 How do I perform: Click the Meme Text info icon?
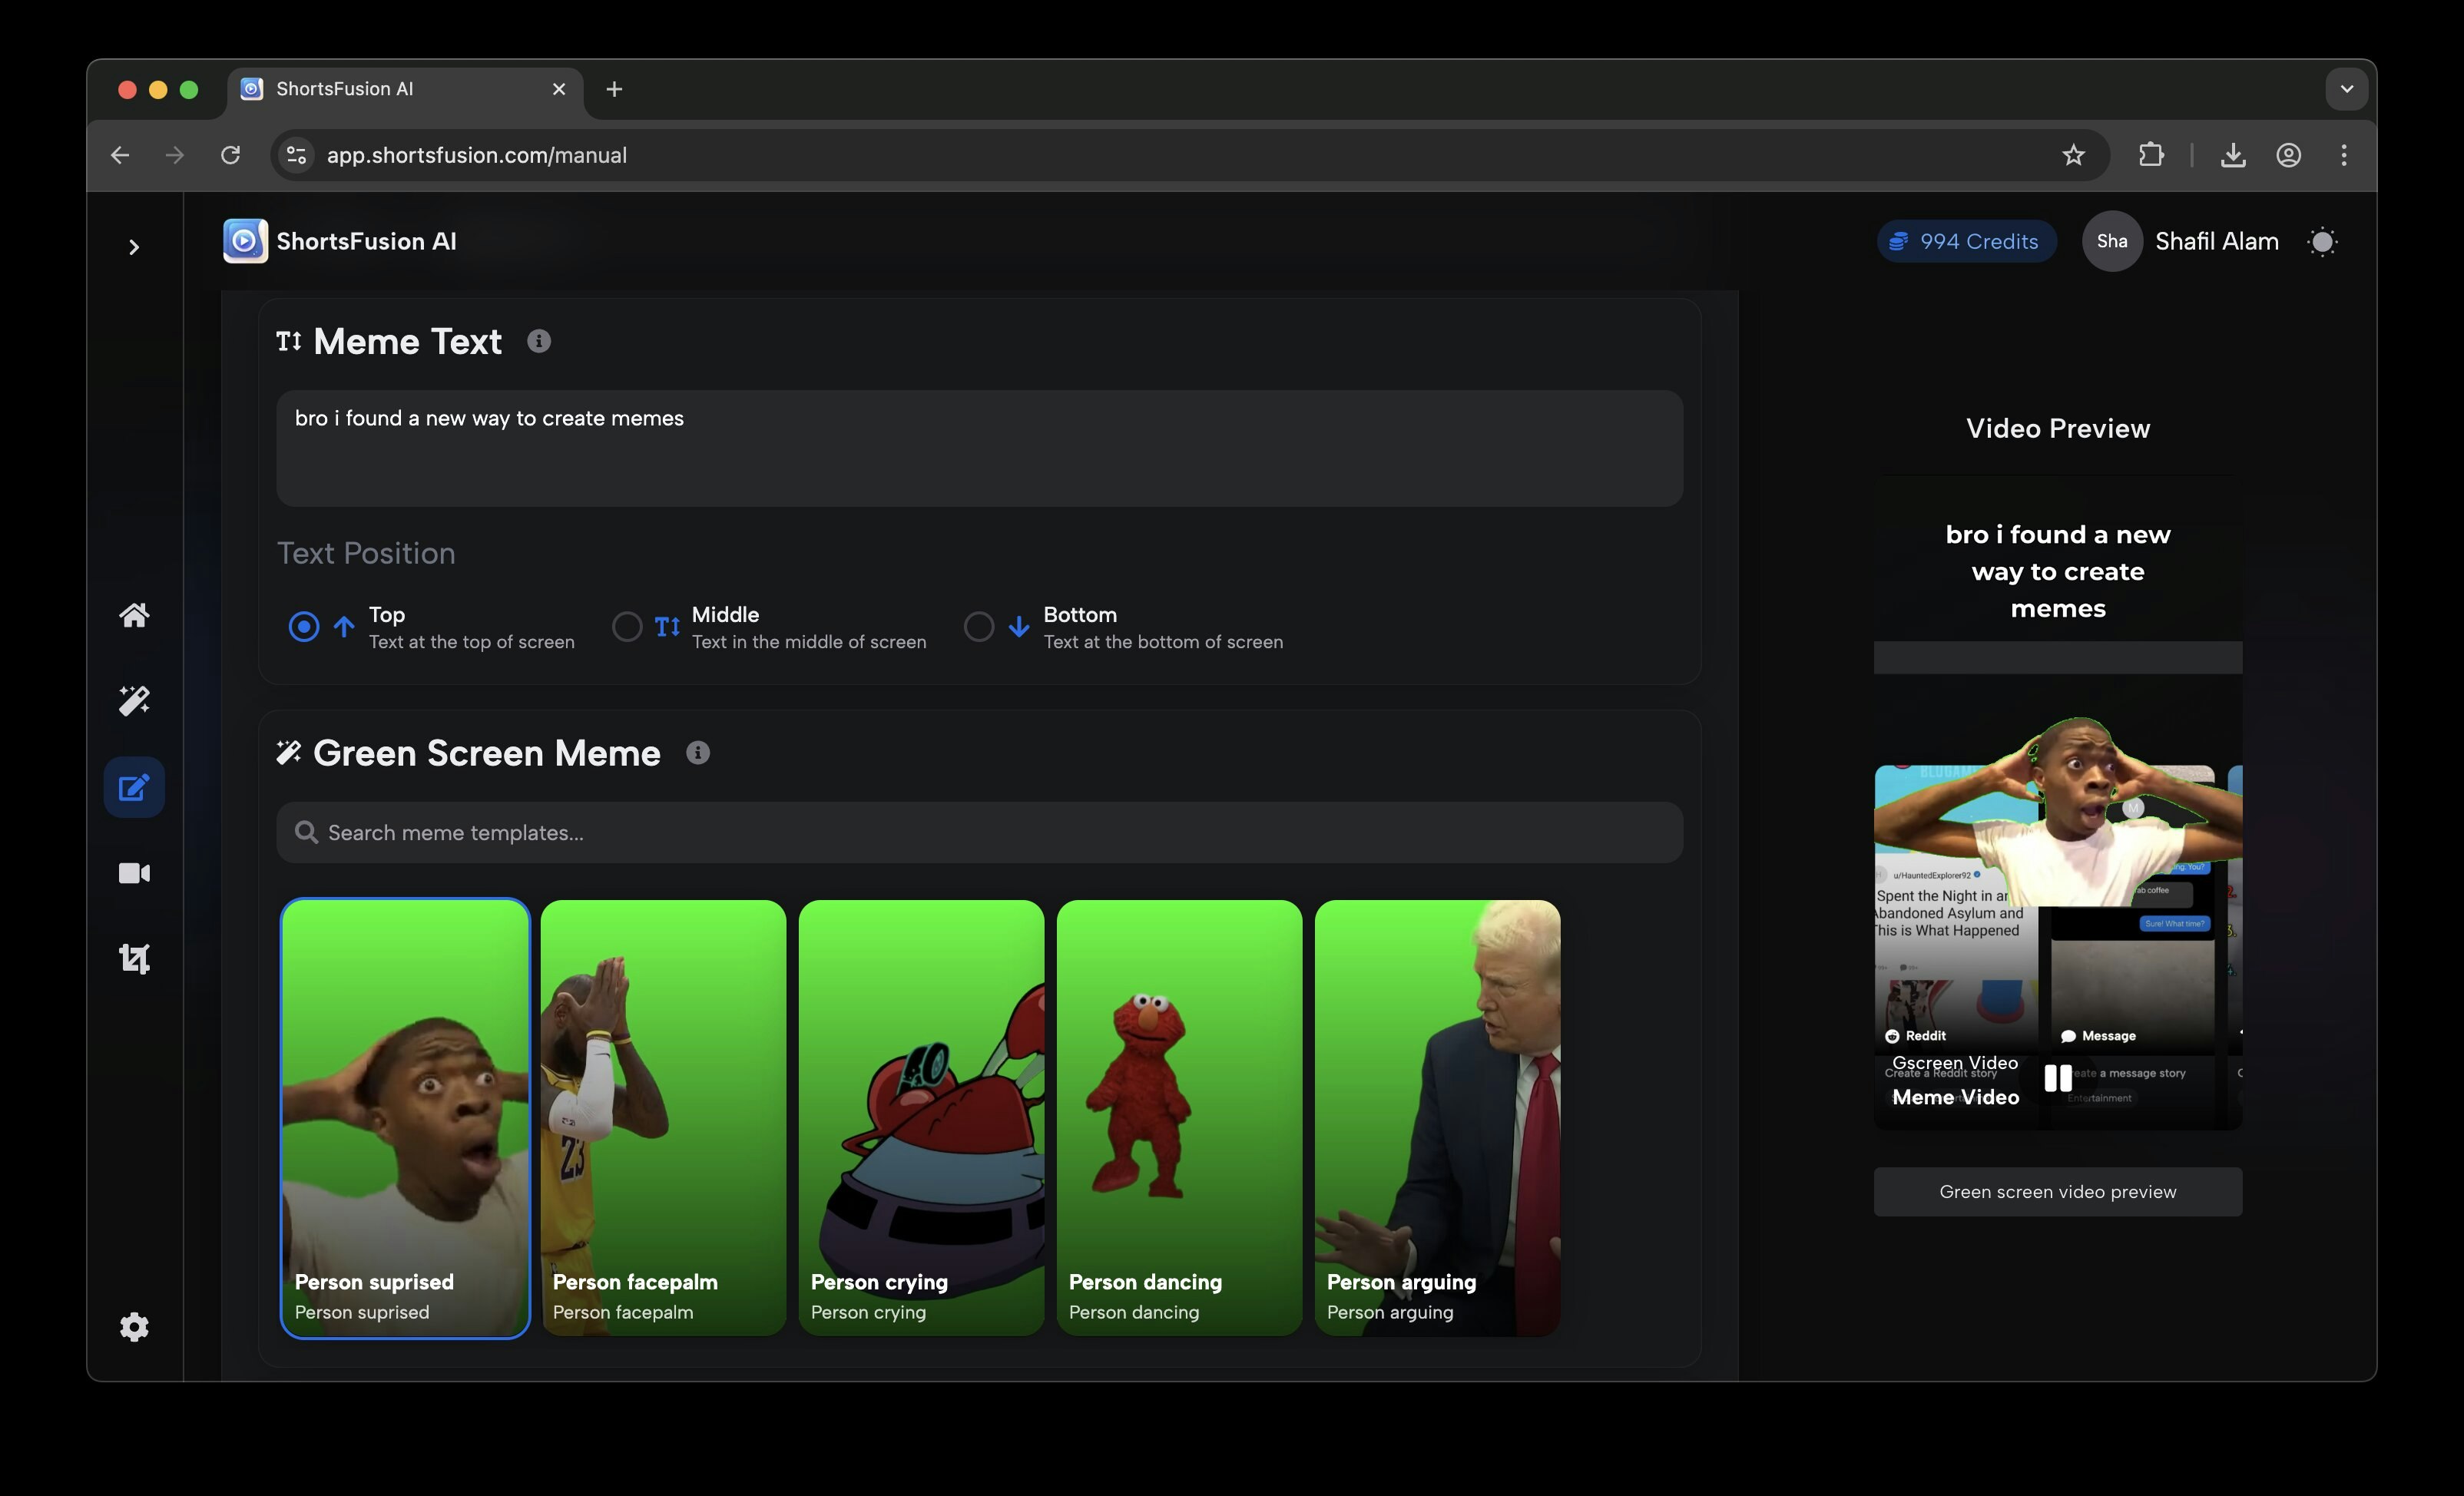click(539, 342)
